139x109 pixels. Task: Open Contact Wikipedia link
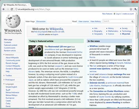click(x=13, y=66)
